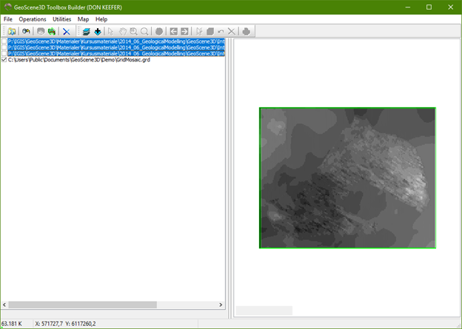Click the gray octagon stop icon
Viewport: 462px width, 329px height.
159,31
